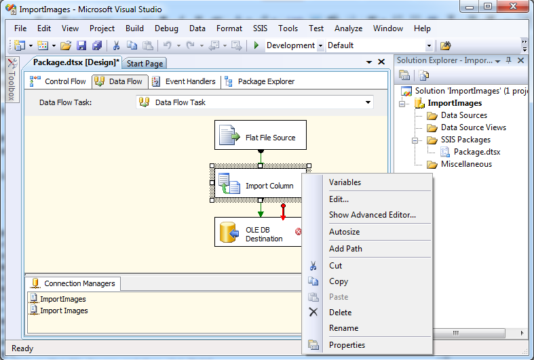This screenshot has height=360, width=534.
Task: Open the Data Flow Task combo box
Action: 254,102
